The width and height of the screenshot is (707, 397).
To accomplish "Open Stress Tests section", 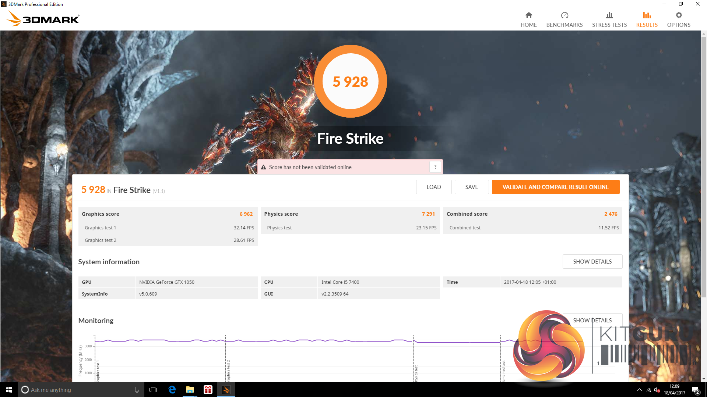I will (609, 19).
